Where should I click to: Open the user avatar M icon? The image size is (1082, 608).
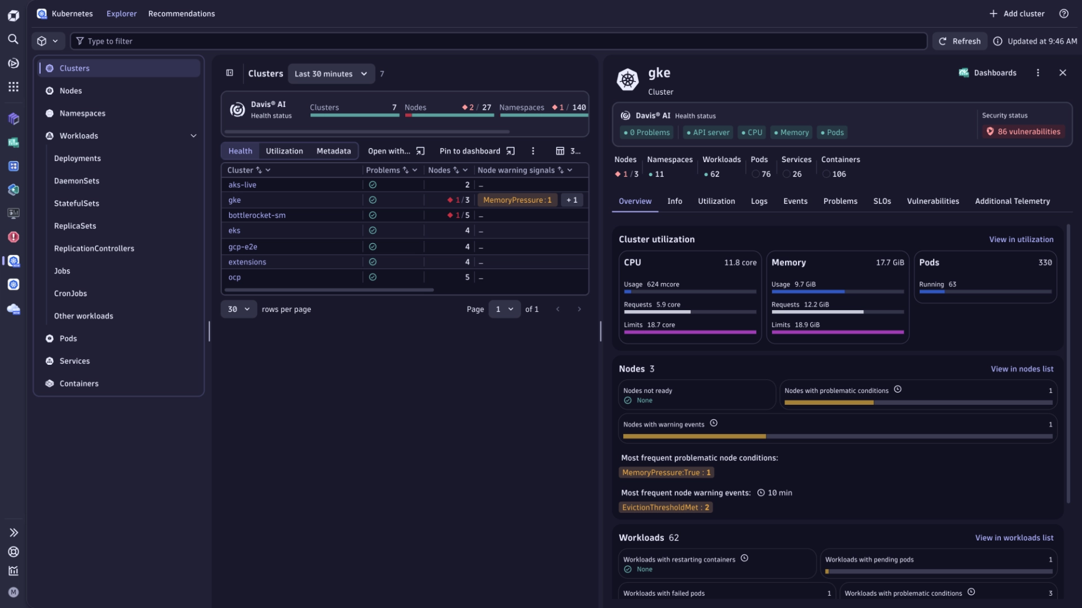14,592
